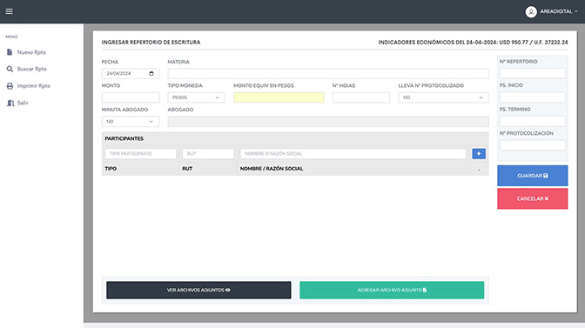Open the Lleva N° Protocolizado dropdown

coord(443,97)
